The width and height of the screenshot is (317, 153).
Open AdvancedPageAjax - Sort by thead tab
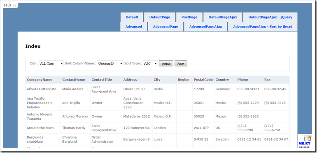click(x=263, y=27)
